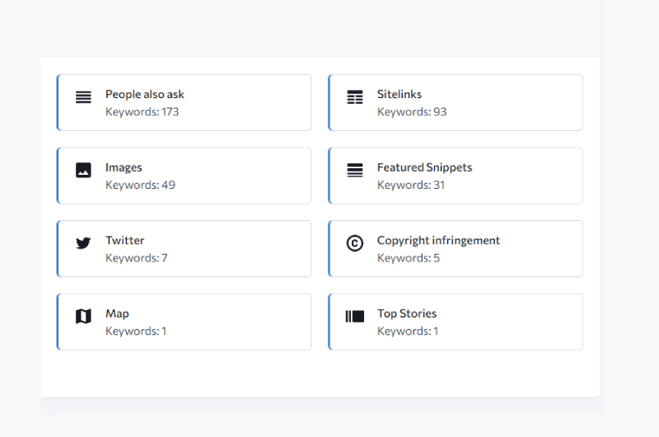Click the Featured Snippets icon
The image size is (659, 437).
[x=355, y=171]
